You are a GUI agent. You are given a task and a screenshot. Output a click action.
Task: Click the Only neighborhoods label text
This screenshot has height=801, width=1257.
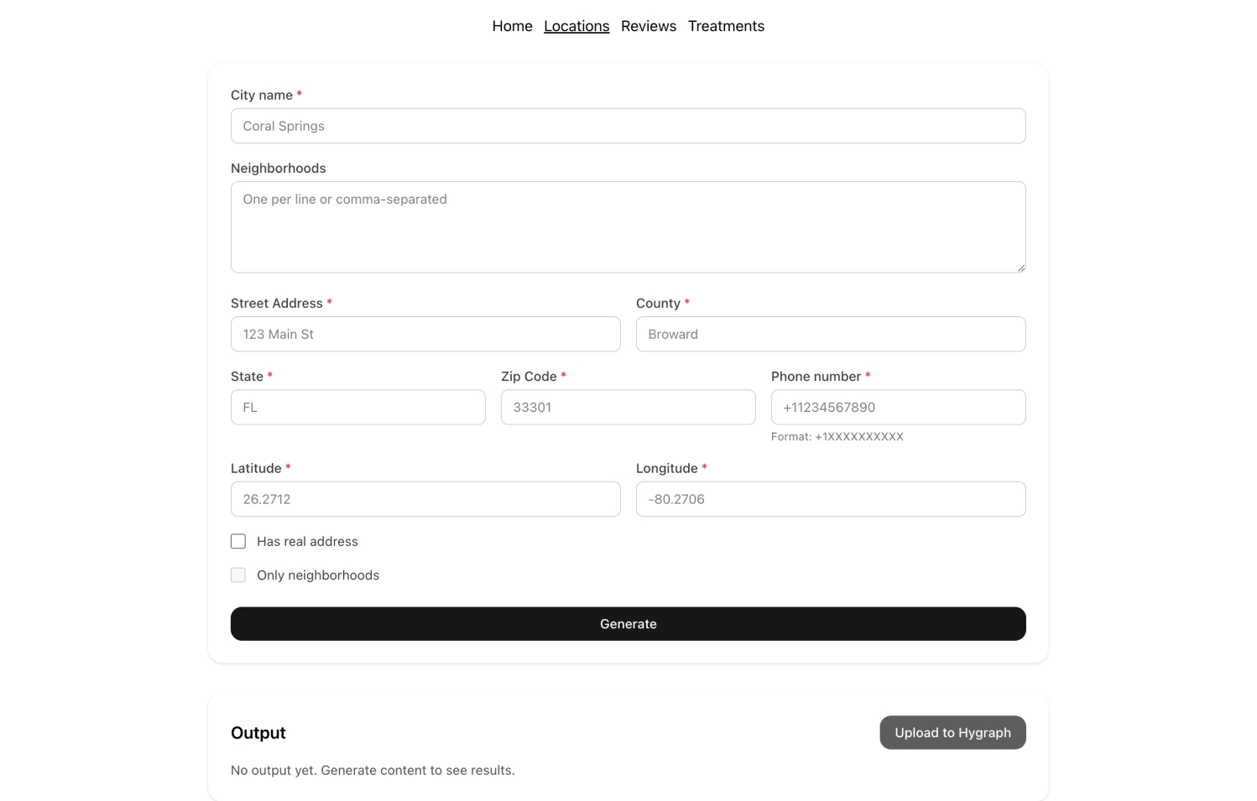click(x=318, y=575)
